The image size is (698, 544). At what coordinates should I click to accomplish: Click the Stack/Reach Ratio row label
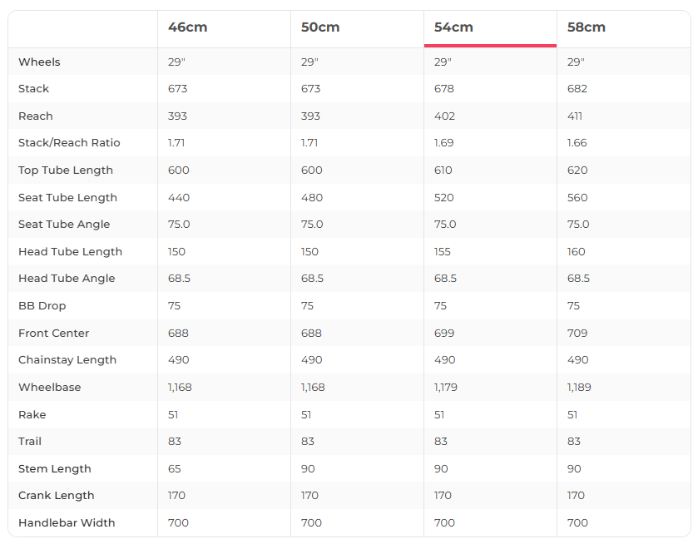[x=69, y=143]
